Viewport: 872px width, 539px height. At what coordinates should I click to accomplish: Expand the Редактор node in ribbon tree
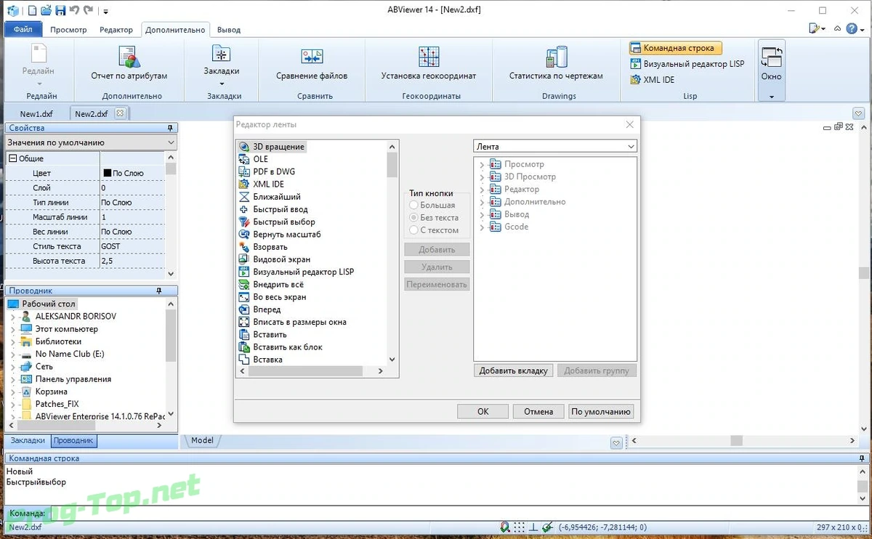(x=482, y=190)
